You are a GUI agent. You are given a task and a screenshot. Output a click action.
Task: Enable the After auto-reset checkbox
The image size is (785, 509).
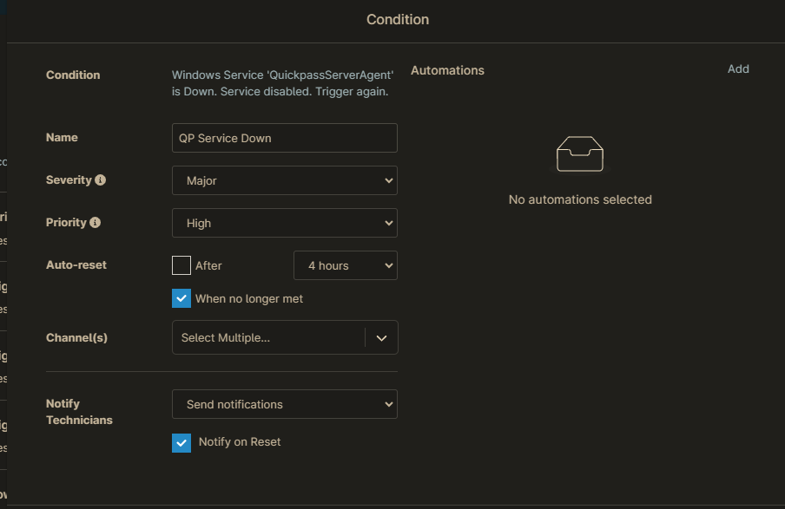182,265
